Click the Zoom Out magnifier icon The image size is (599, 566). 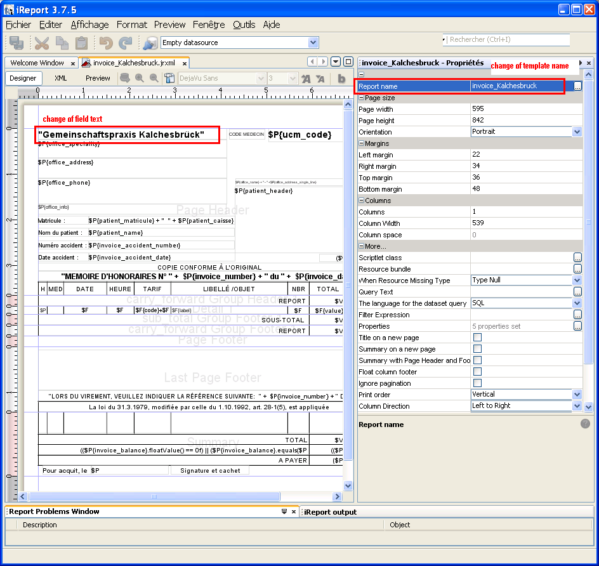tap(154, 78)
